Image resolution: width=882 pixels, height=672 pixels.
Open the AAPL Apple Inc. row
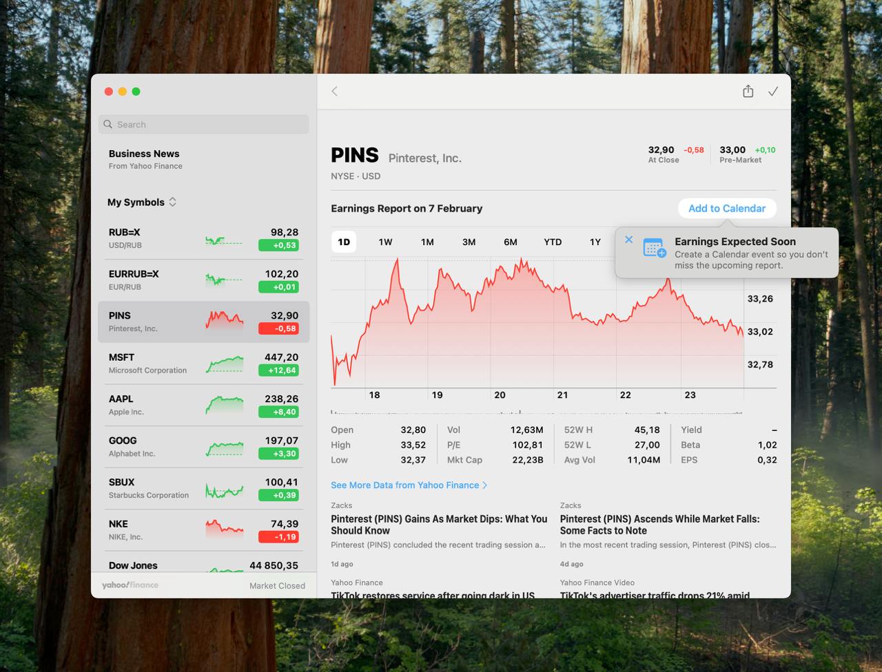point(203,406)
